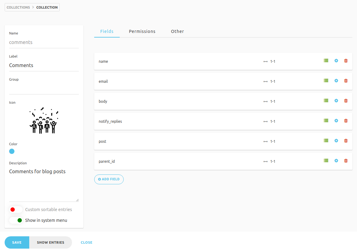Change width of the body field (1-1)
The image size is (357, 252).
[x=269, y=102]
